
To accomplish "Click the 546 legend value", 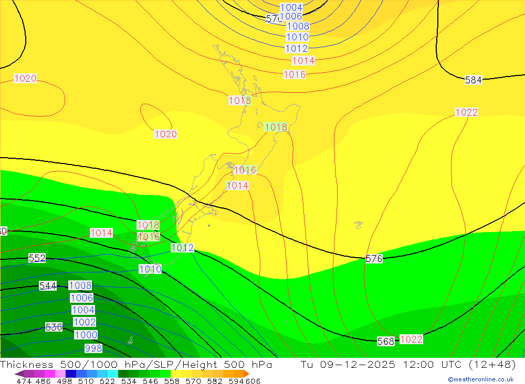I will point(150,381).
